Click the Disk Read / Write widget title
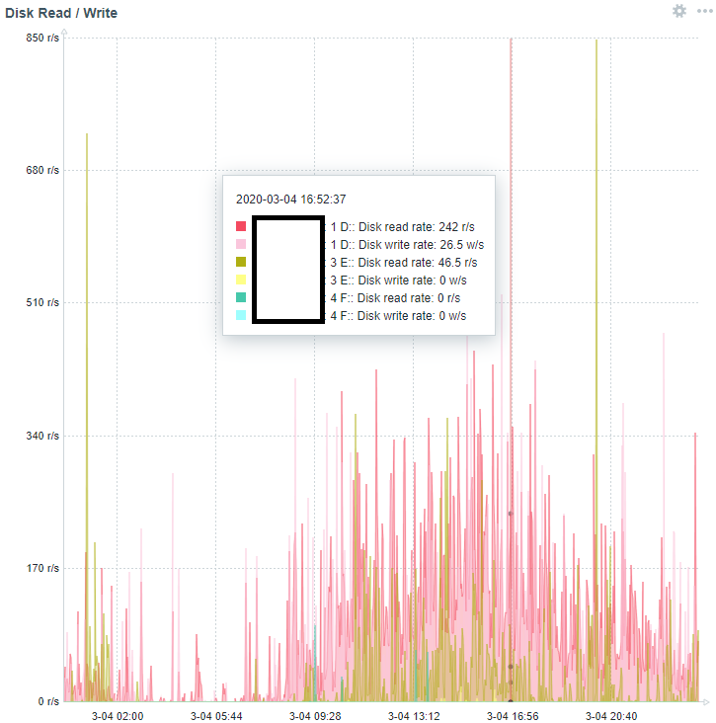The width and height of the screenshot is (716, 723). pyautogui.click(x=61, y=13)
